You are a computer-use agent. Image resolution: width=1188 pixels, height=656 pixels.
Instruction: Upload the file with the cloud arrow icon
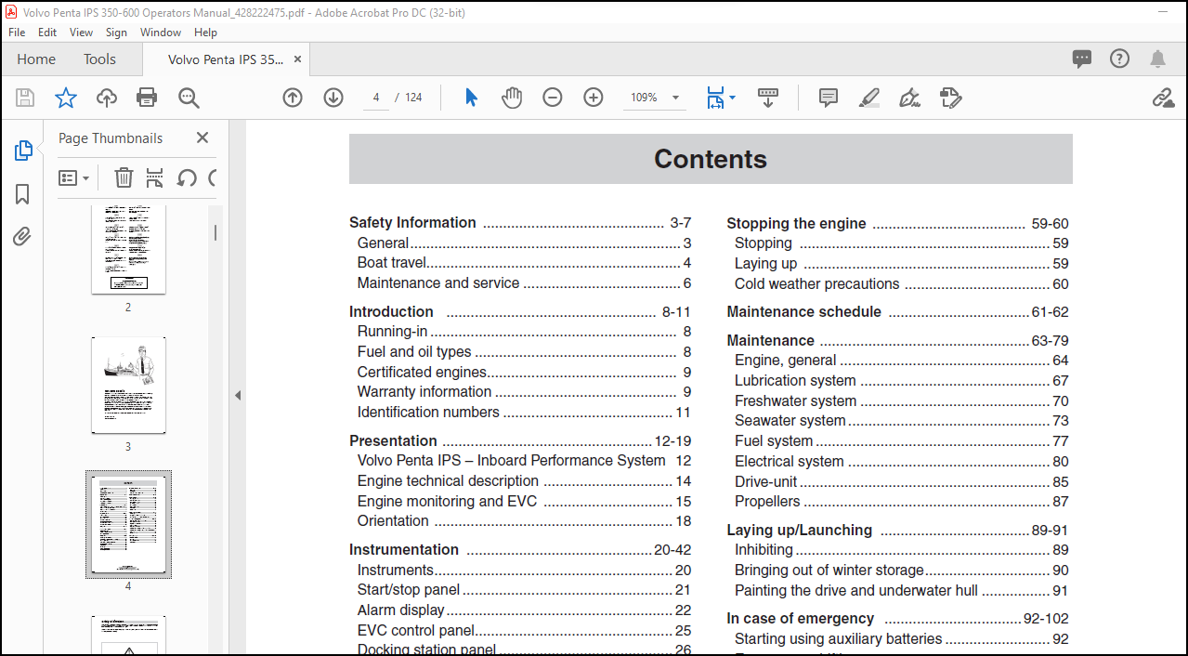[x=107, y=98]
